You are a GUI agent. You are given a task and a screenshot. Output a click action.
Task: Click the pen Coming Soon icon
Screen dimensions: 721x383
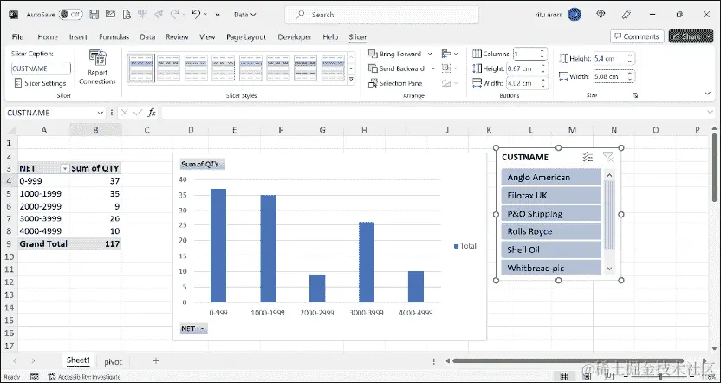click(x=626, y=14)
